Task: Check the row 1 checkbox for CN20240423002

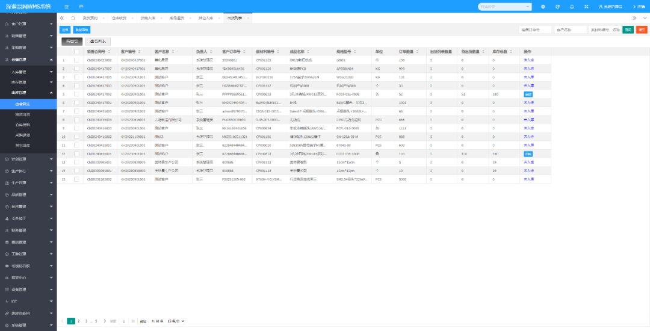Action: tap(76, 60)
